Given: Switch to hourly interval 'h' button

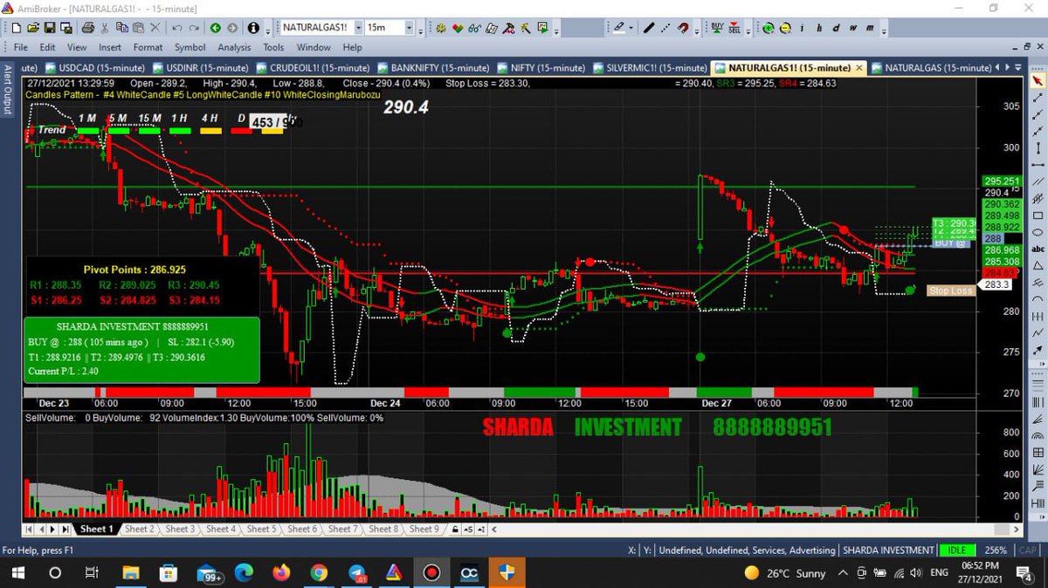Looking at the screenshot, I should pyautogui.click(x=819, y=28).
